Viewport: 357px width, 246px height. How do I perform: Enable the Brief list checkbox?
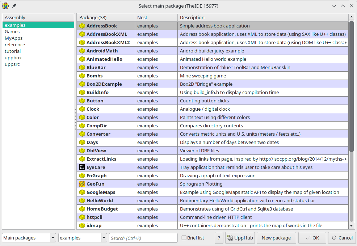pos(185,238)
